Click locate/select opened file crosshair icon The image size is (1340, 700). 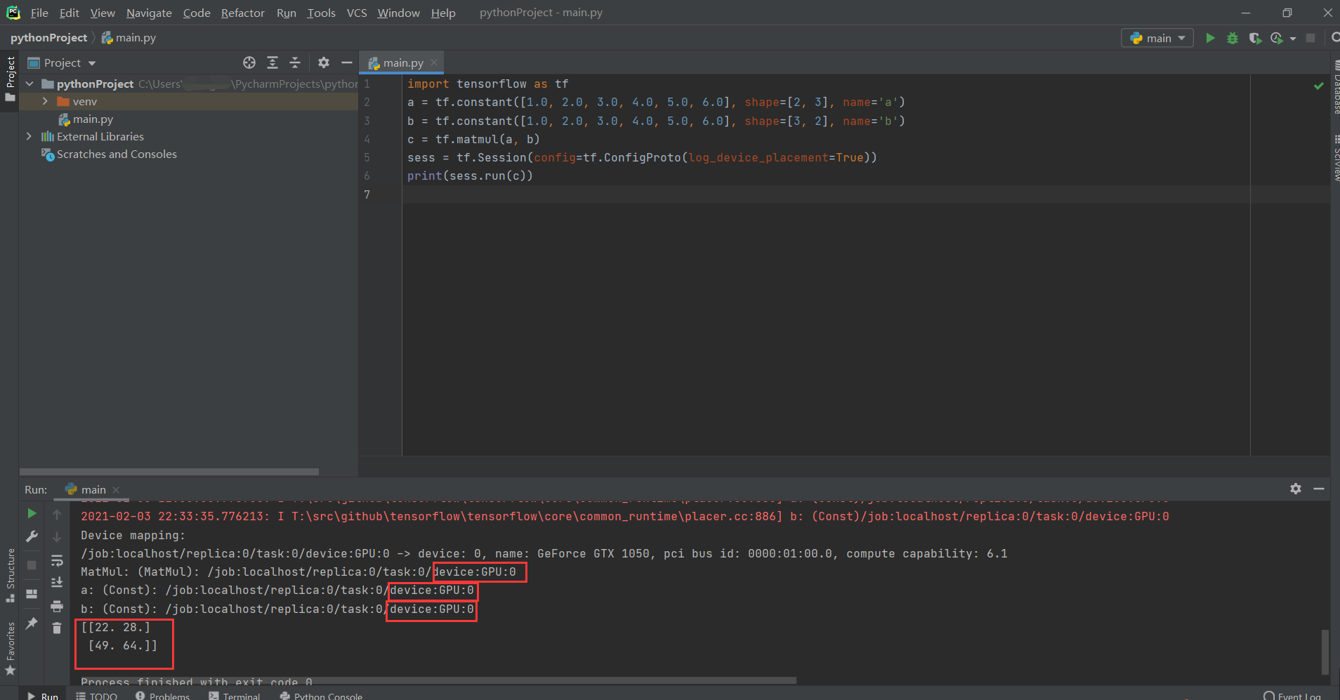[x=249, y=62]
